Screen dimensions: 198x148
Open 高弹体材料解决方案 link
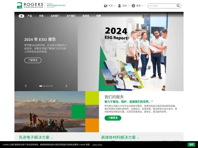coord(119,137)
